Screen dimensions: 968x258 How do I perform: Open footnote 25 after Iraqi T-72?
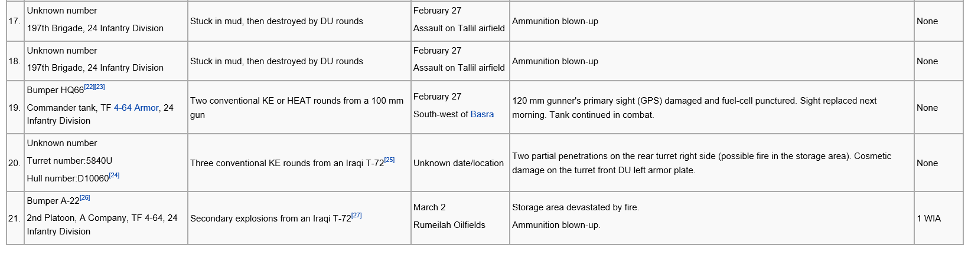pyautogui.click(x=389, y=160)
